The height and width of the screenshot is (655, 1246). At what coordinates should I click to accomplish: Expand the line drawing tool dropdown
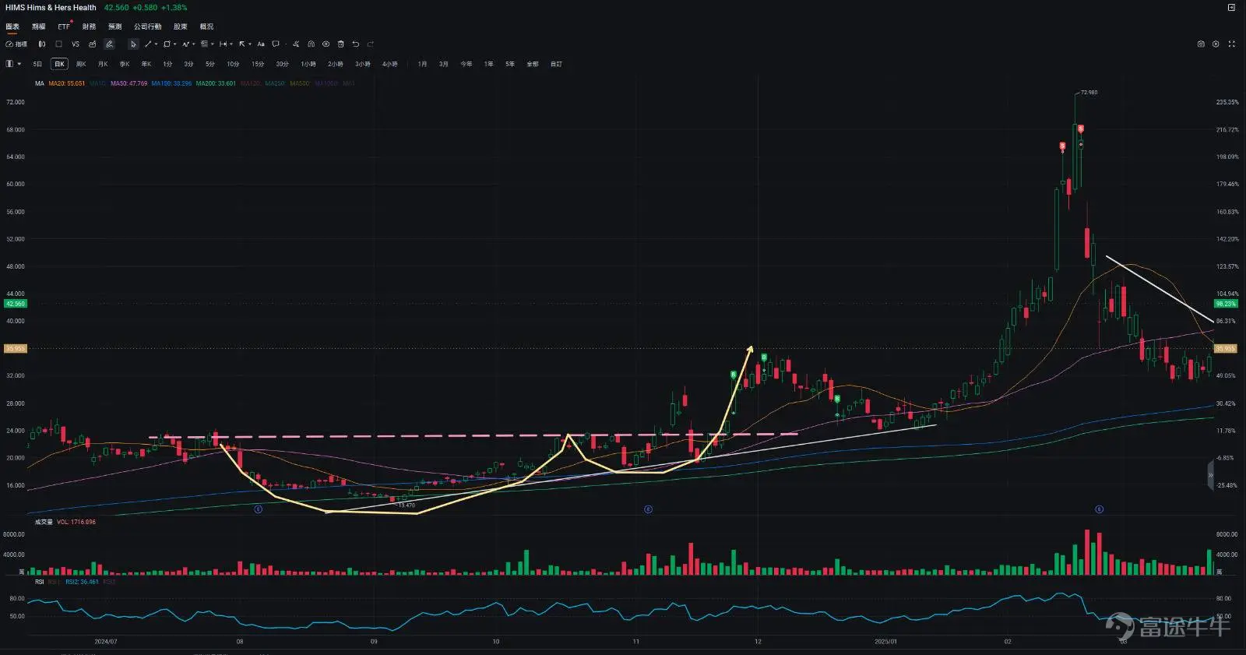156,44
